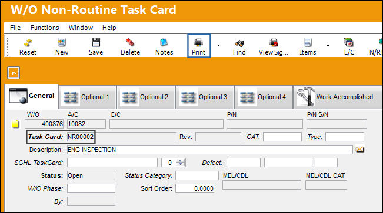Open View Sig... toolbar item
Viewport: 383px width, 213px height.
[x=274, y=46]
